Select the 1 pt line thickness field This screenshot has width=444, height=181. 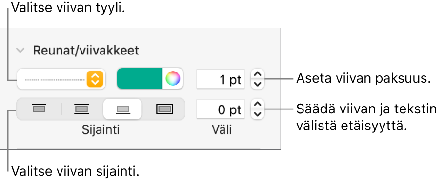coord(221,79)
